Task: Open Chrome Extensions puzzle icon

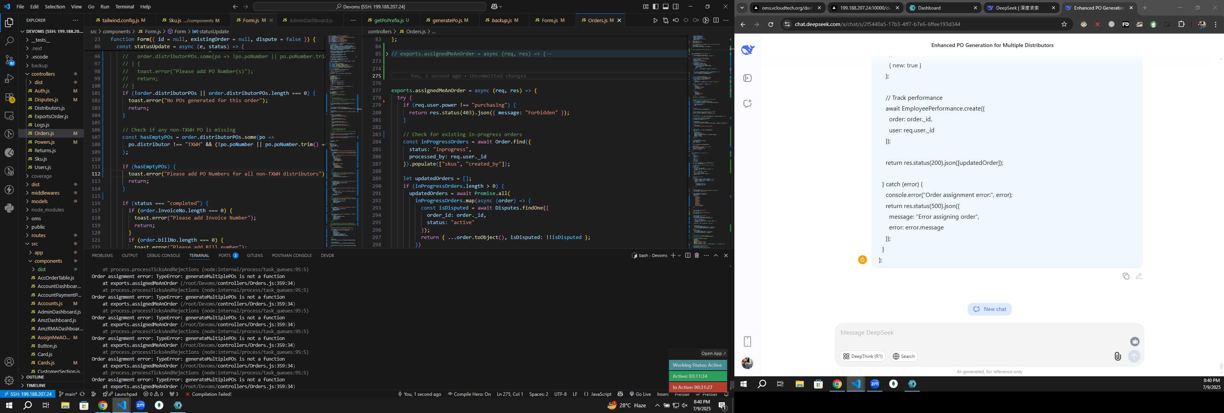Action: pos(1181,24)
